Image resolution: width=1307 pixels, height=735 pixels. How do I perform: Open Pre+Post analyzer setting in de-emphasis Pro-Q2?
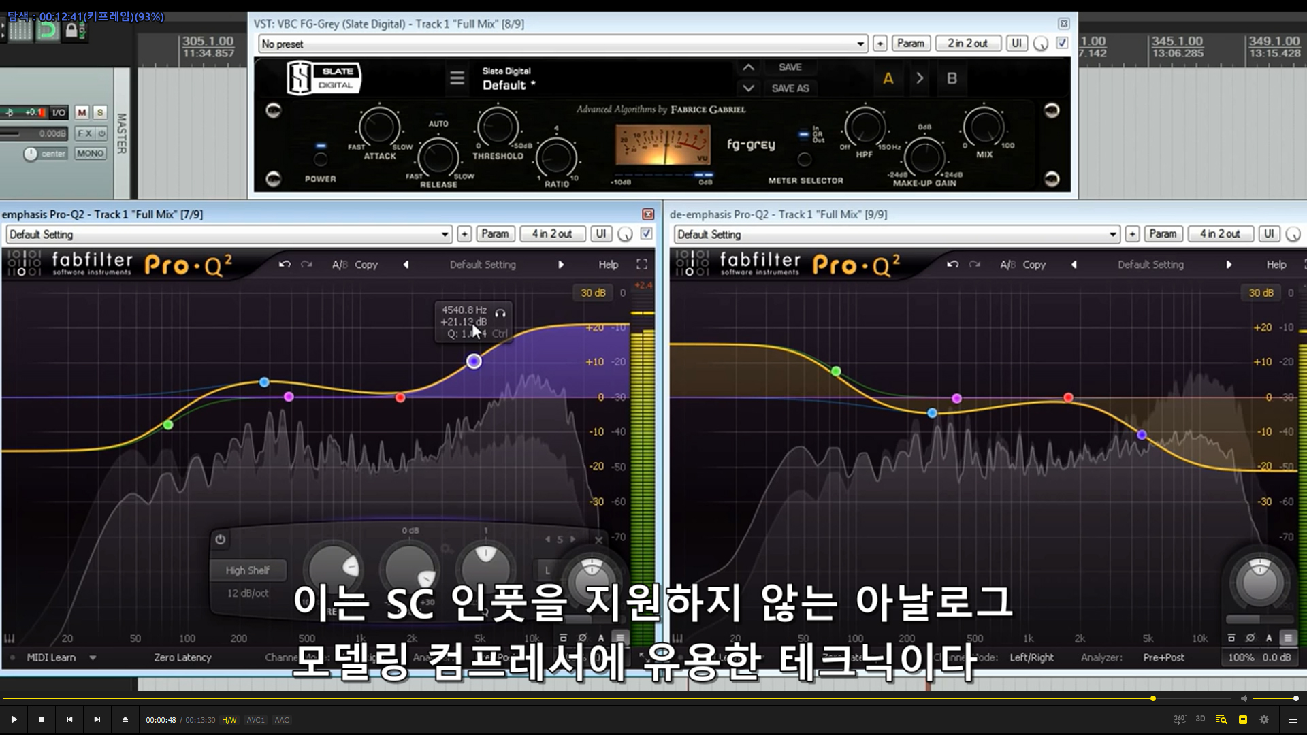coord(1163,658)
